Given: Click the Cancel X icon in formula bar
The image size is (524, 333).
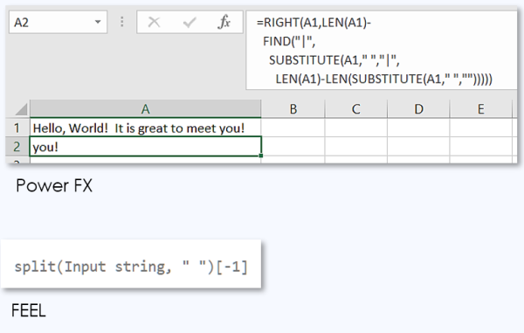Looking at the screenshot, I should [154, 23].
